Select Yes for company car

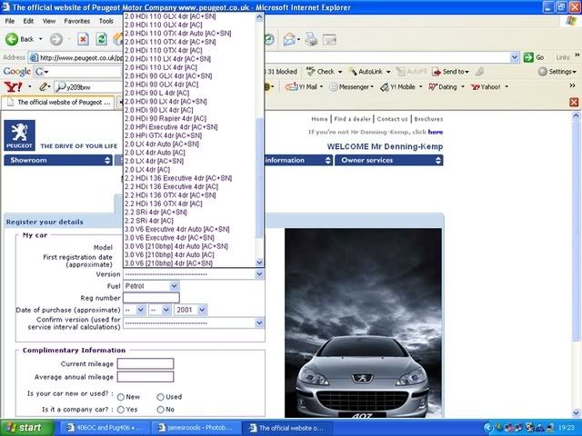tap(121, 410)
